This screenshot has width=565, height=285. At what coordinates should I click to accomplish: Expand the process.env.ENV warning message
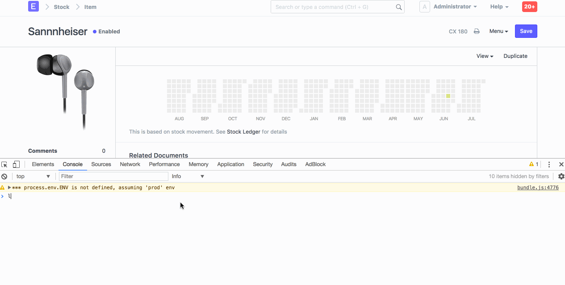[9, 187]
